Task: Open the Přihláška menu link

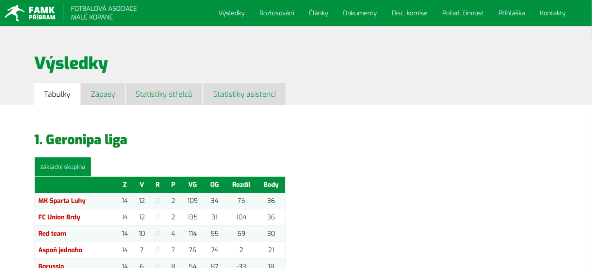Action: click(511, 13)
